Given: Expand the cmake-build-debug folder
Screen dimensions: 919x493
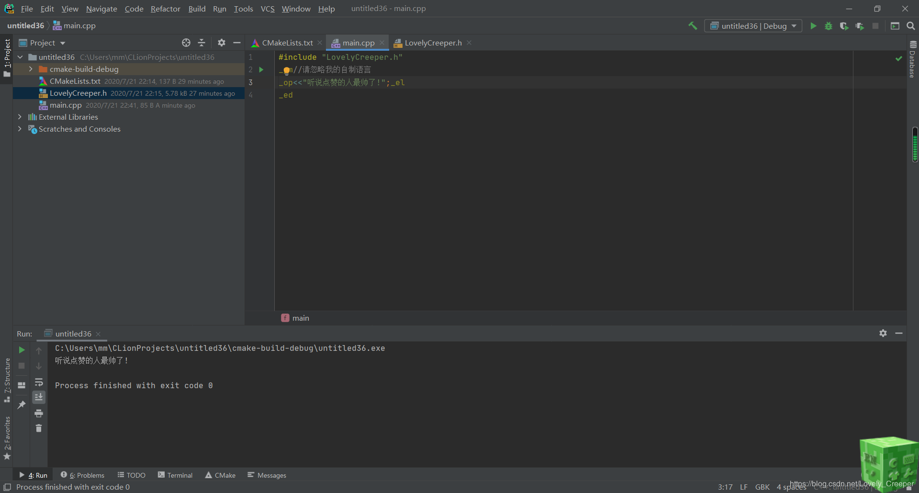Looking at the screenshot, I should tap(31, 69).
